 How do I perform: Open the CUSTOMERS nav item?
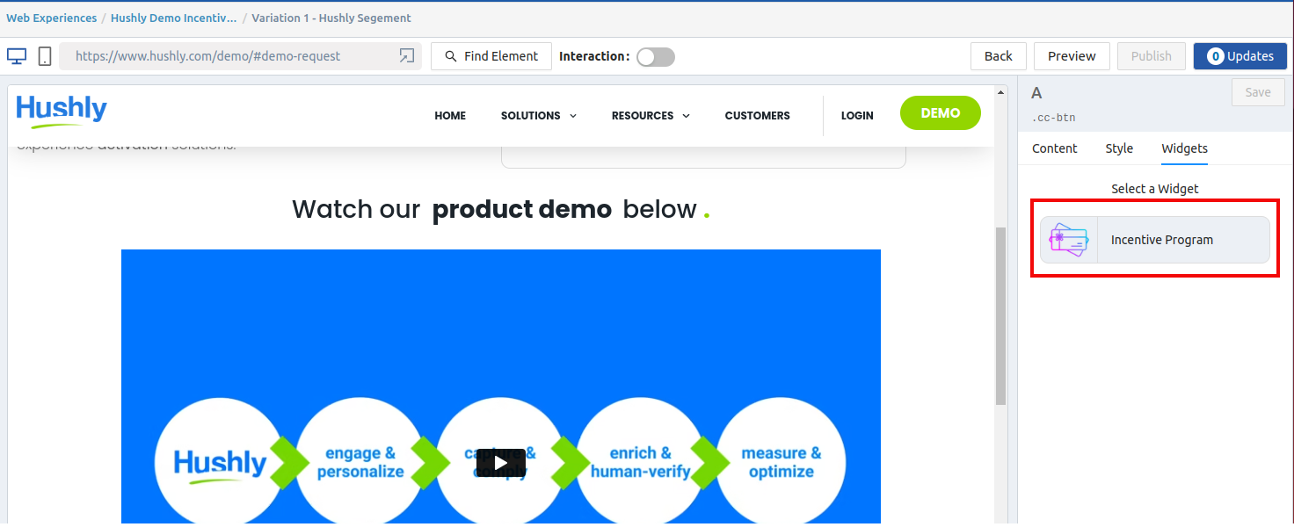[757, 116]
